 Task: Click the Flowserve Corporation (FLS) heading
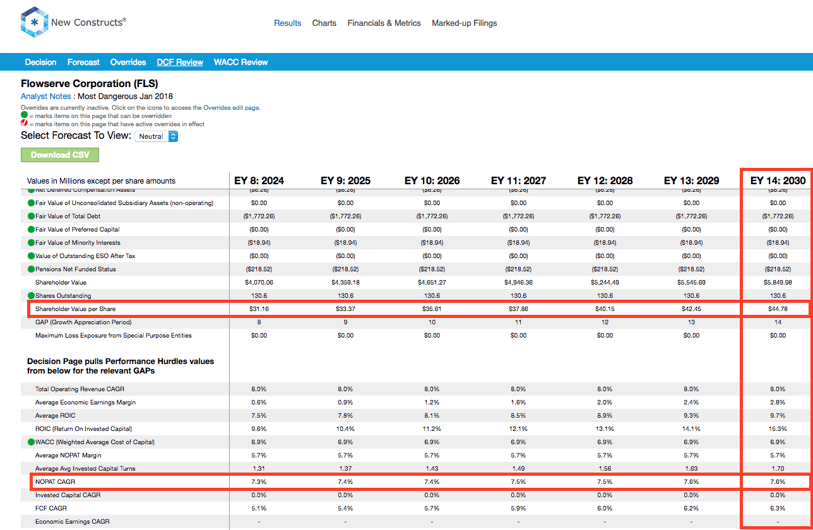[x=89, y=83]
